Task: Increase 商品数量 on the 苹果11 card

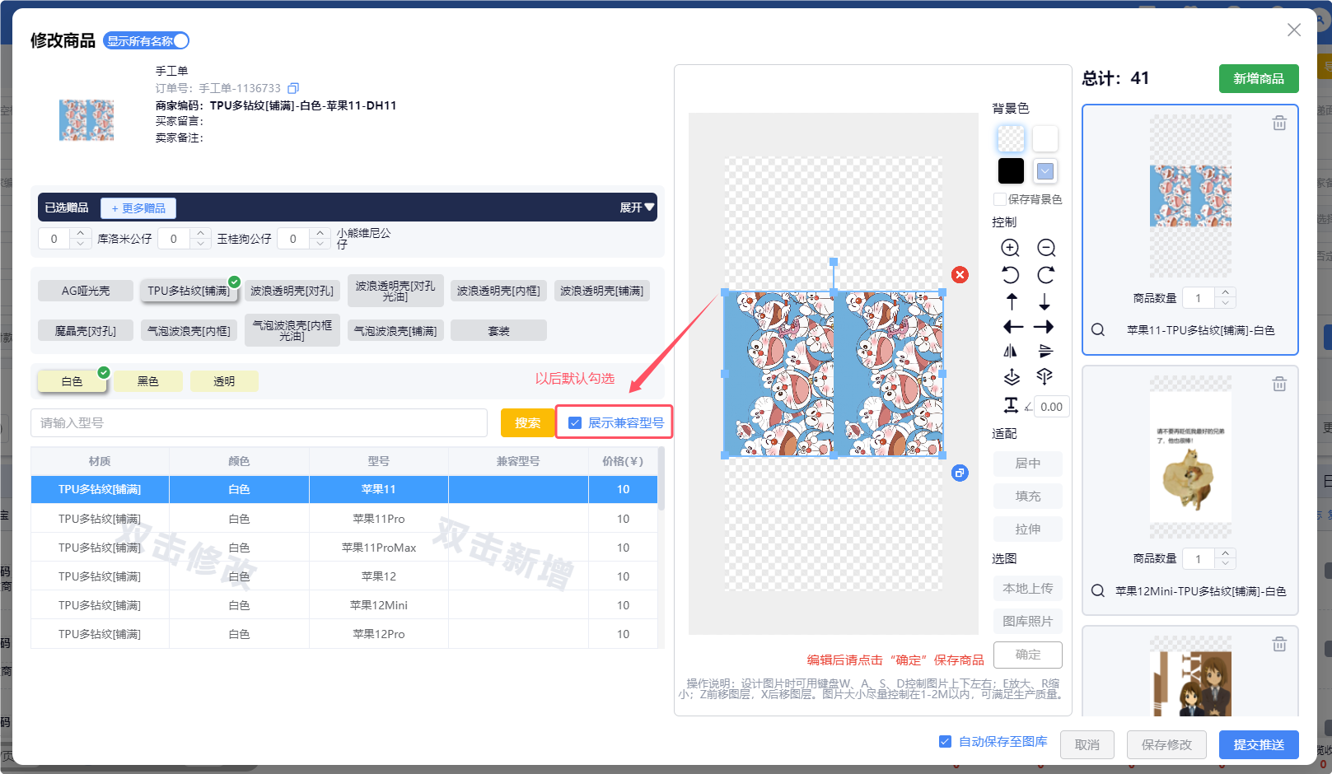Action: 1226,293
